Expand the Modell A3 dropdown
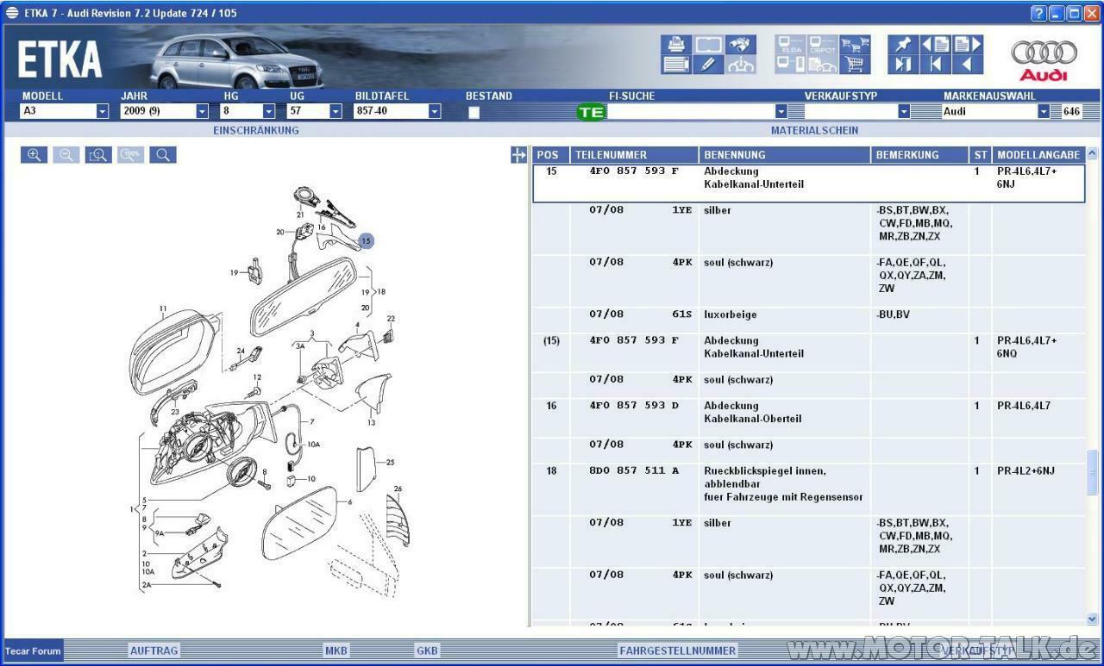 coord(102,111)
